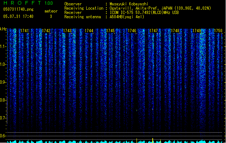Click the 1741 time marker

click(24, 31)
